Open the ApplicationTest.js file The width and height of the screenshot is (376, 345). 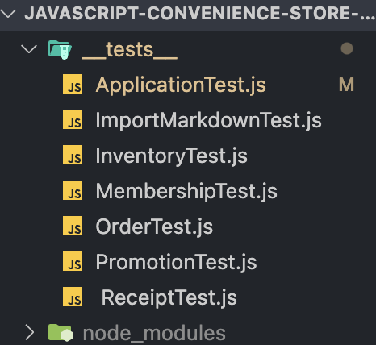point(181,85)
